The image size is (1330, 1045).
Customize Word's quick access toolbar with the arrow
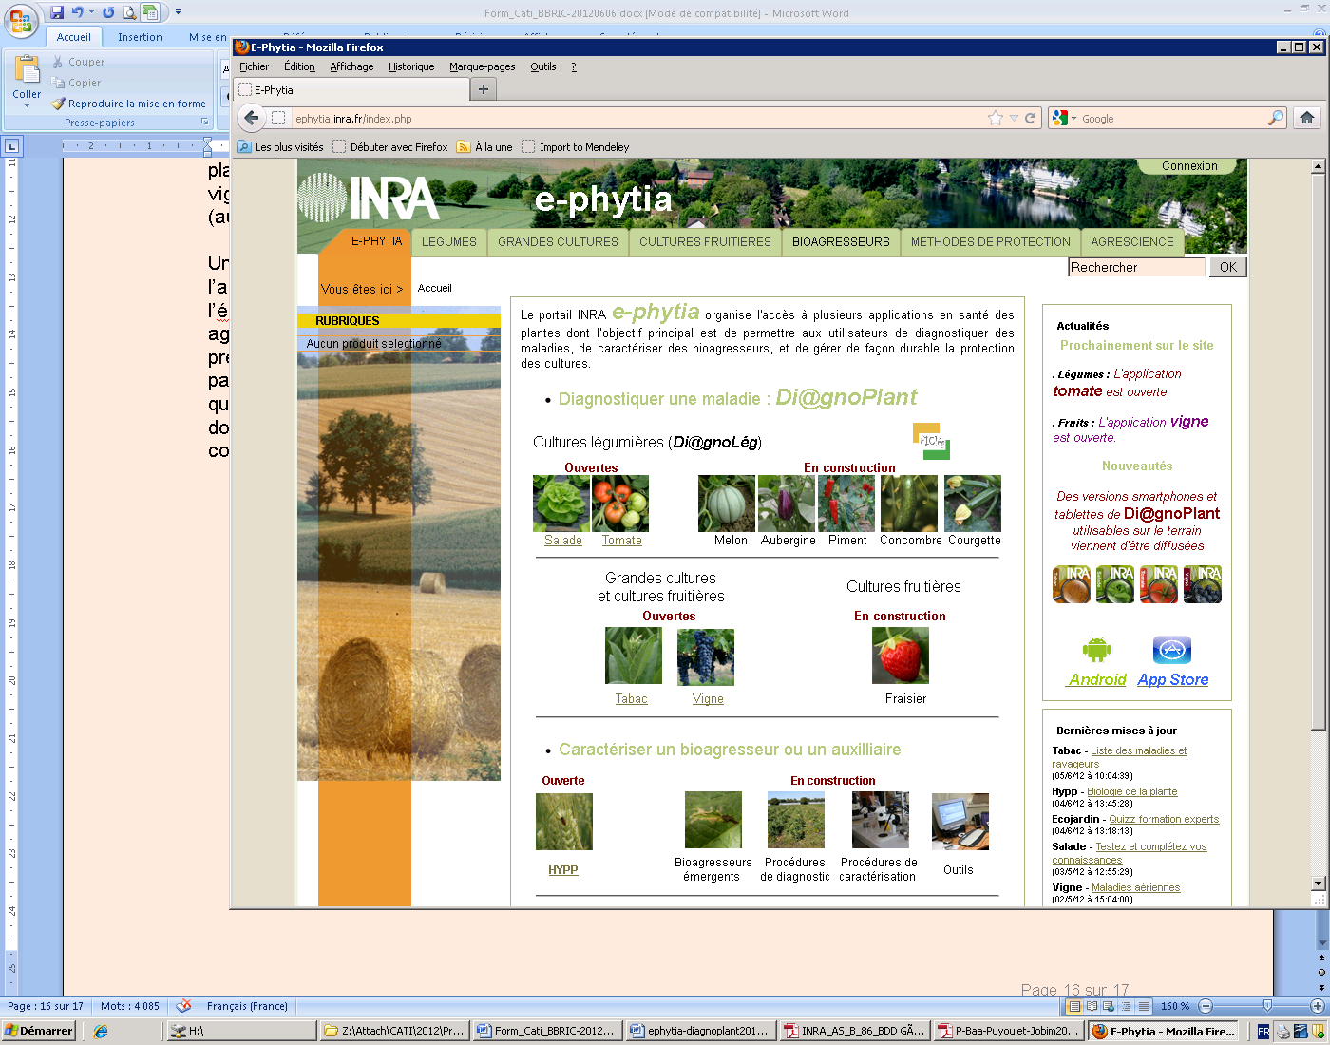(x=178, y=12)
